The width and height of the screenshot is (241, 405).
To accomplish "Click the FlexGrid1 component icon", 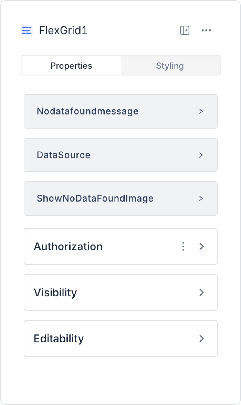I will (27, 30).
